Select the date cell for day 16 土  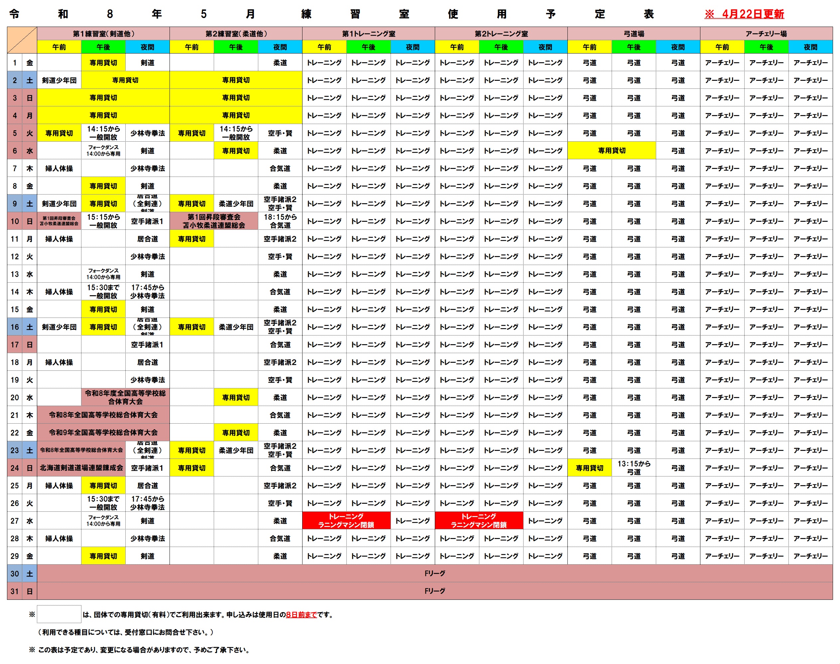pyautogui.click(x=15, y=327)
